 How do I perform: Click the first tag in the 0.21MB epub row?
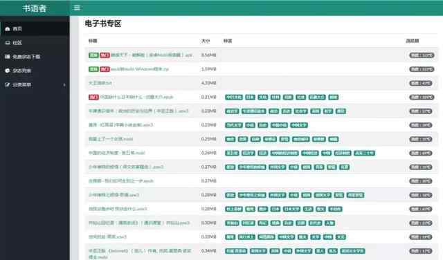click(x=234, y=97)
